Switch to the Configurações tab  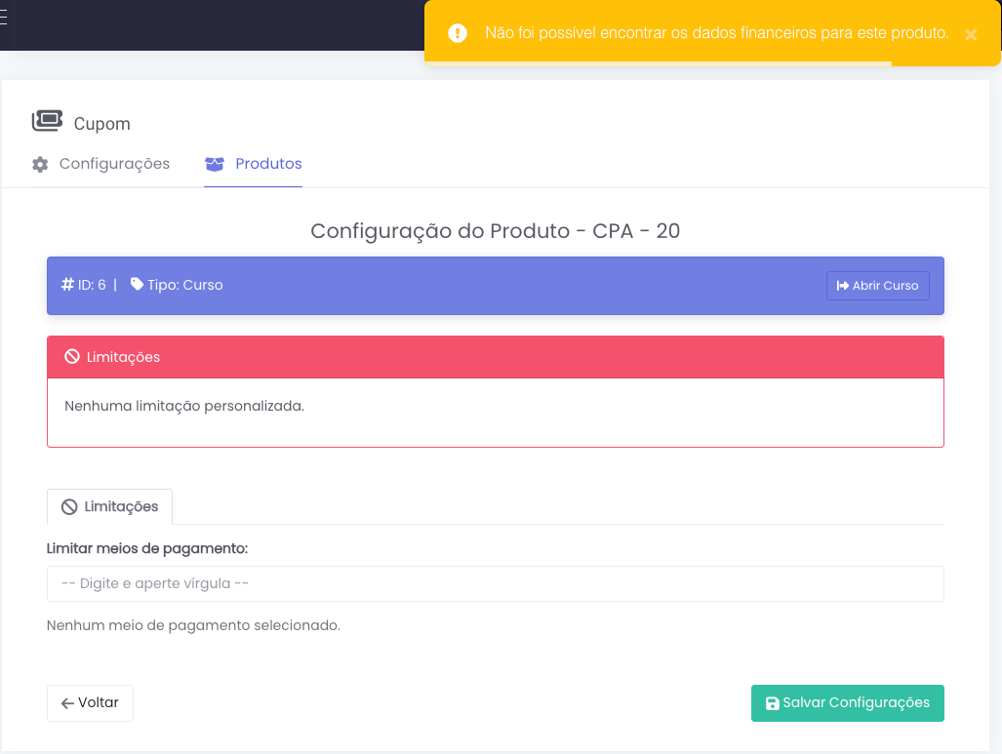pos(101,164)
